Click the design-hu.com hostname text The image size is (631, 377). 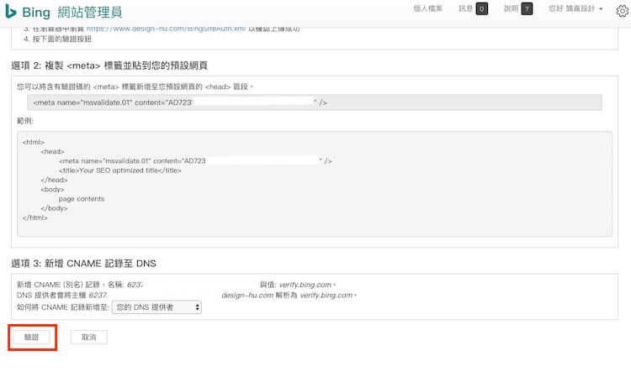click(x=247, y=296)
